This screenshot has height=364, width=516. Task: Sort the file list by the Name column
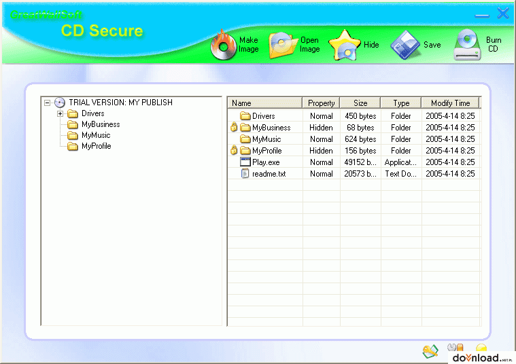265,103
